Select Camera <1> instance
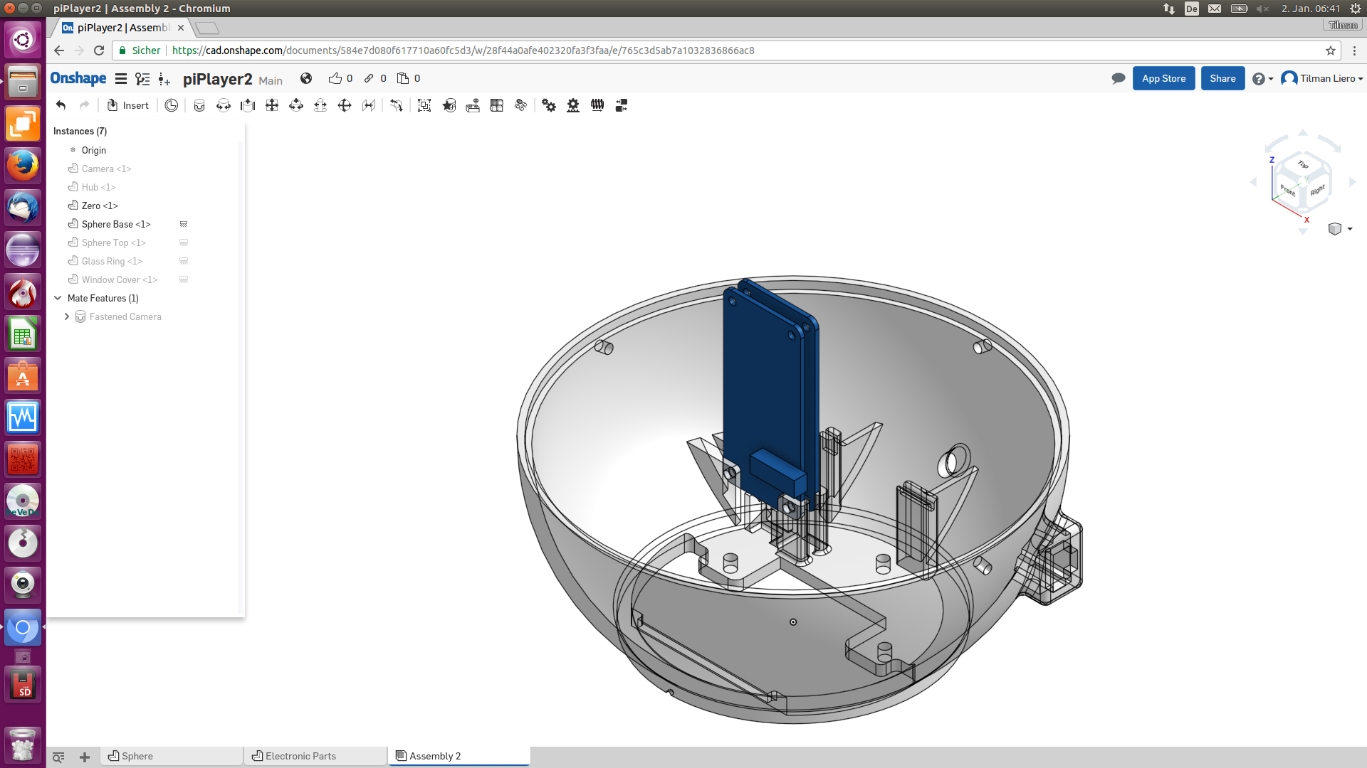Viewport: 1367px width, 768px height. (106, 169)
